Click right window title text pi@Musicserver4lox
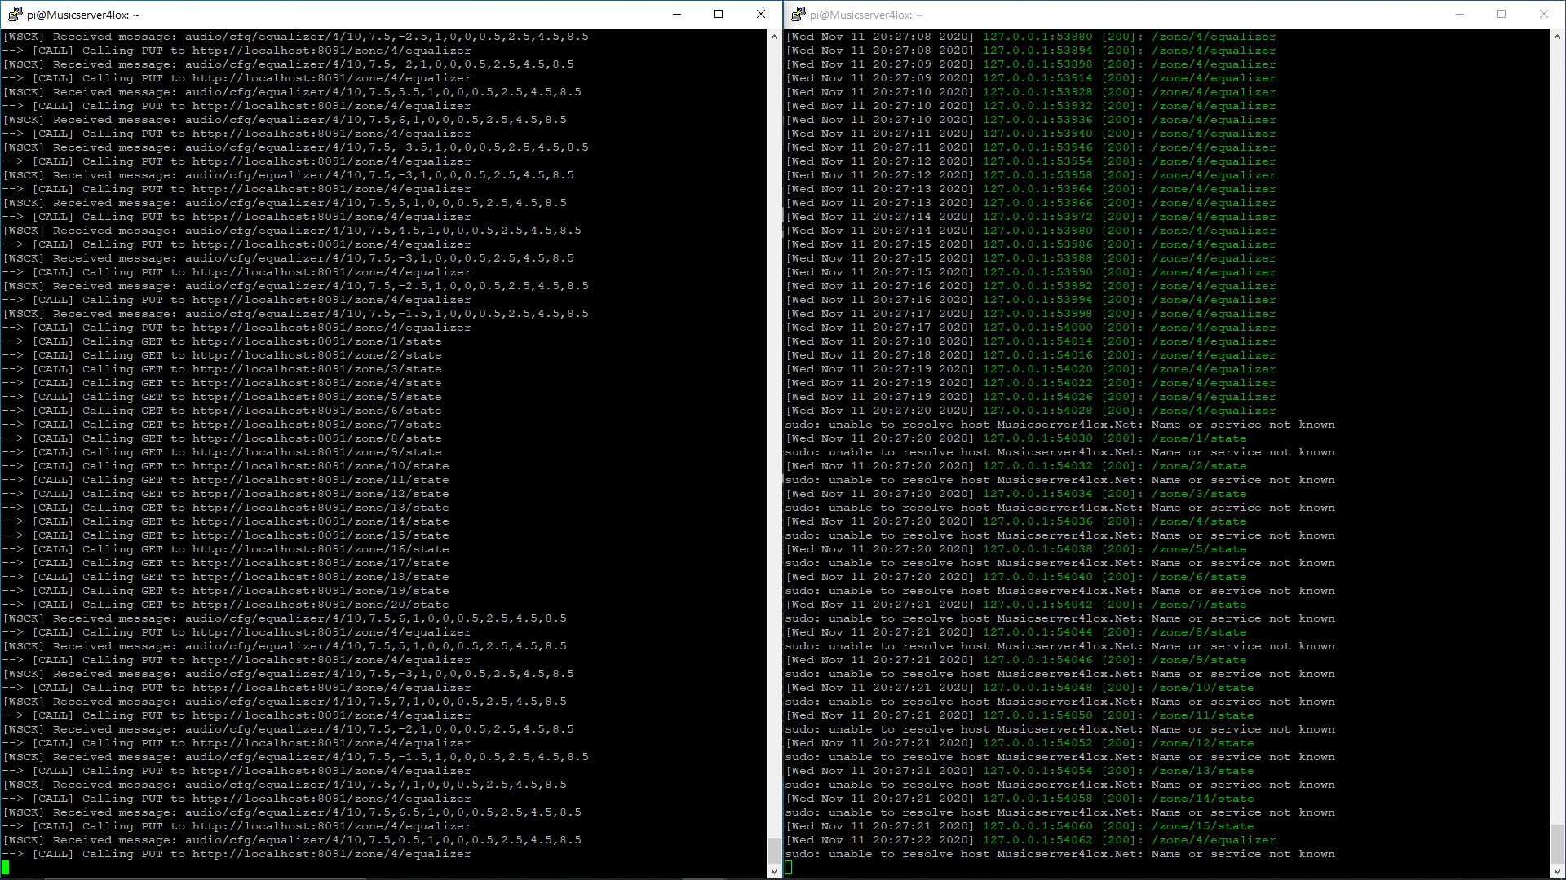 [866, 15]
